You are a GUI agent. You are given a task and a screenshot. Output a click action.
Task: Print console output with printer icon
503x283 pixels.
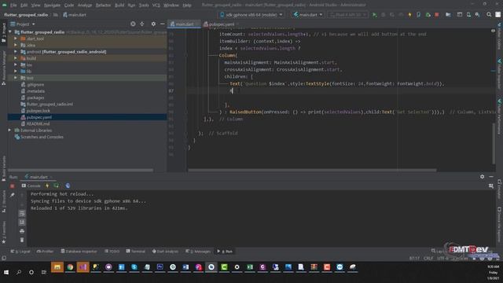22,231
